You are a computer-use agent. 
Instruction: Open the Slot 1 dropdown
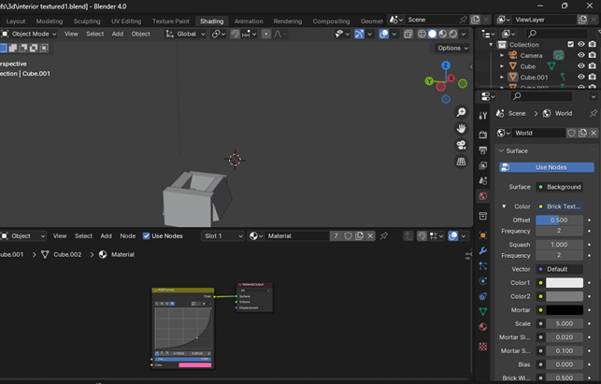click(x=222, y=236)
